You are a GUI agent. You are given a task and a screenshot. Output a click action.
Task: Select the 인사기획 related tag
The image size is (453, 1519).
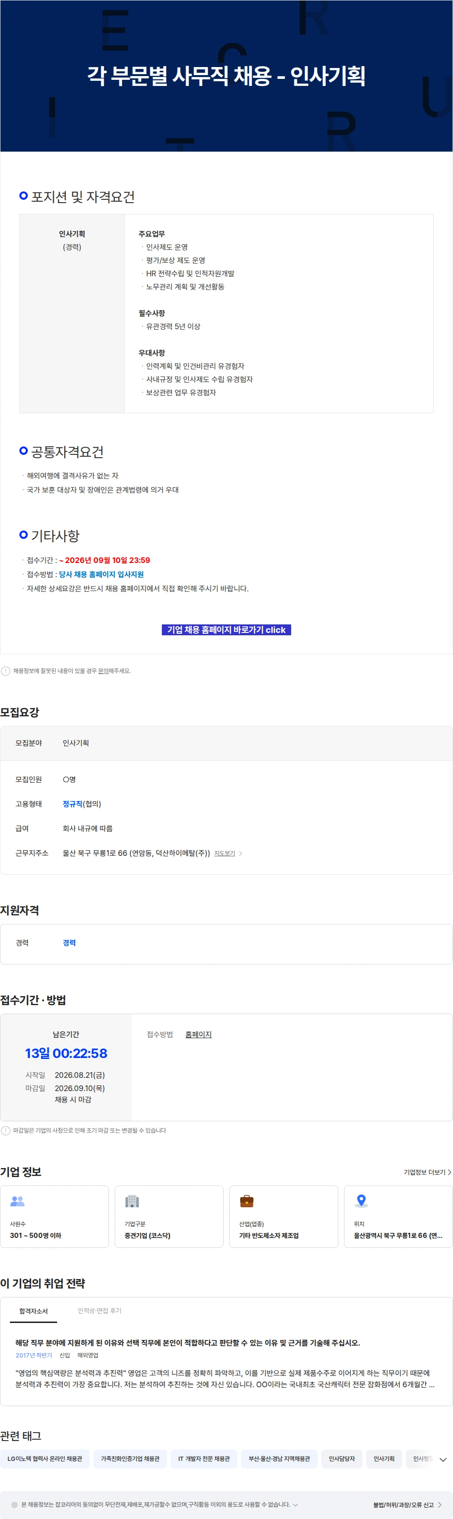point(384,1458)
